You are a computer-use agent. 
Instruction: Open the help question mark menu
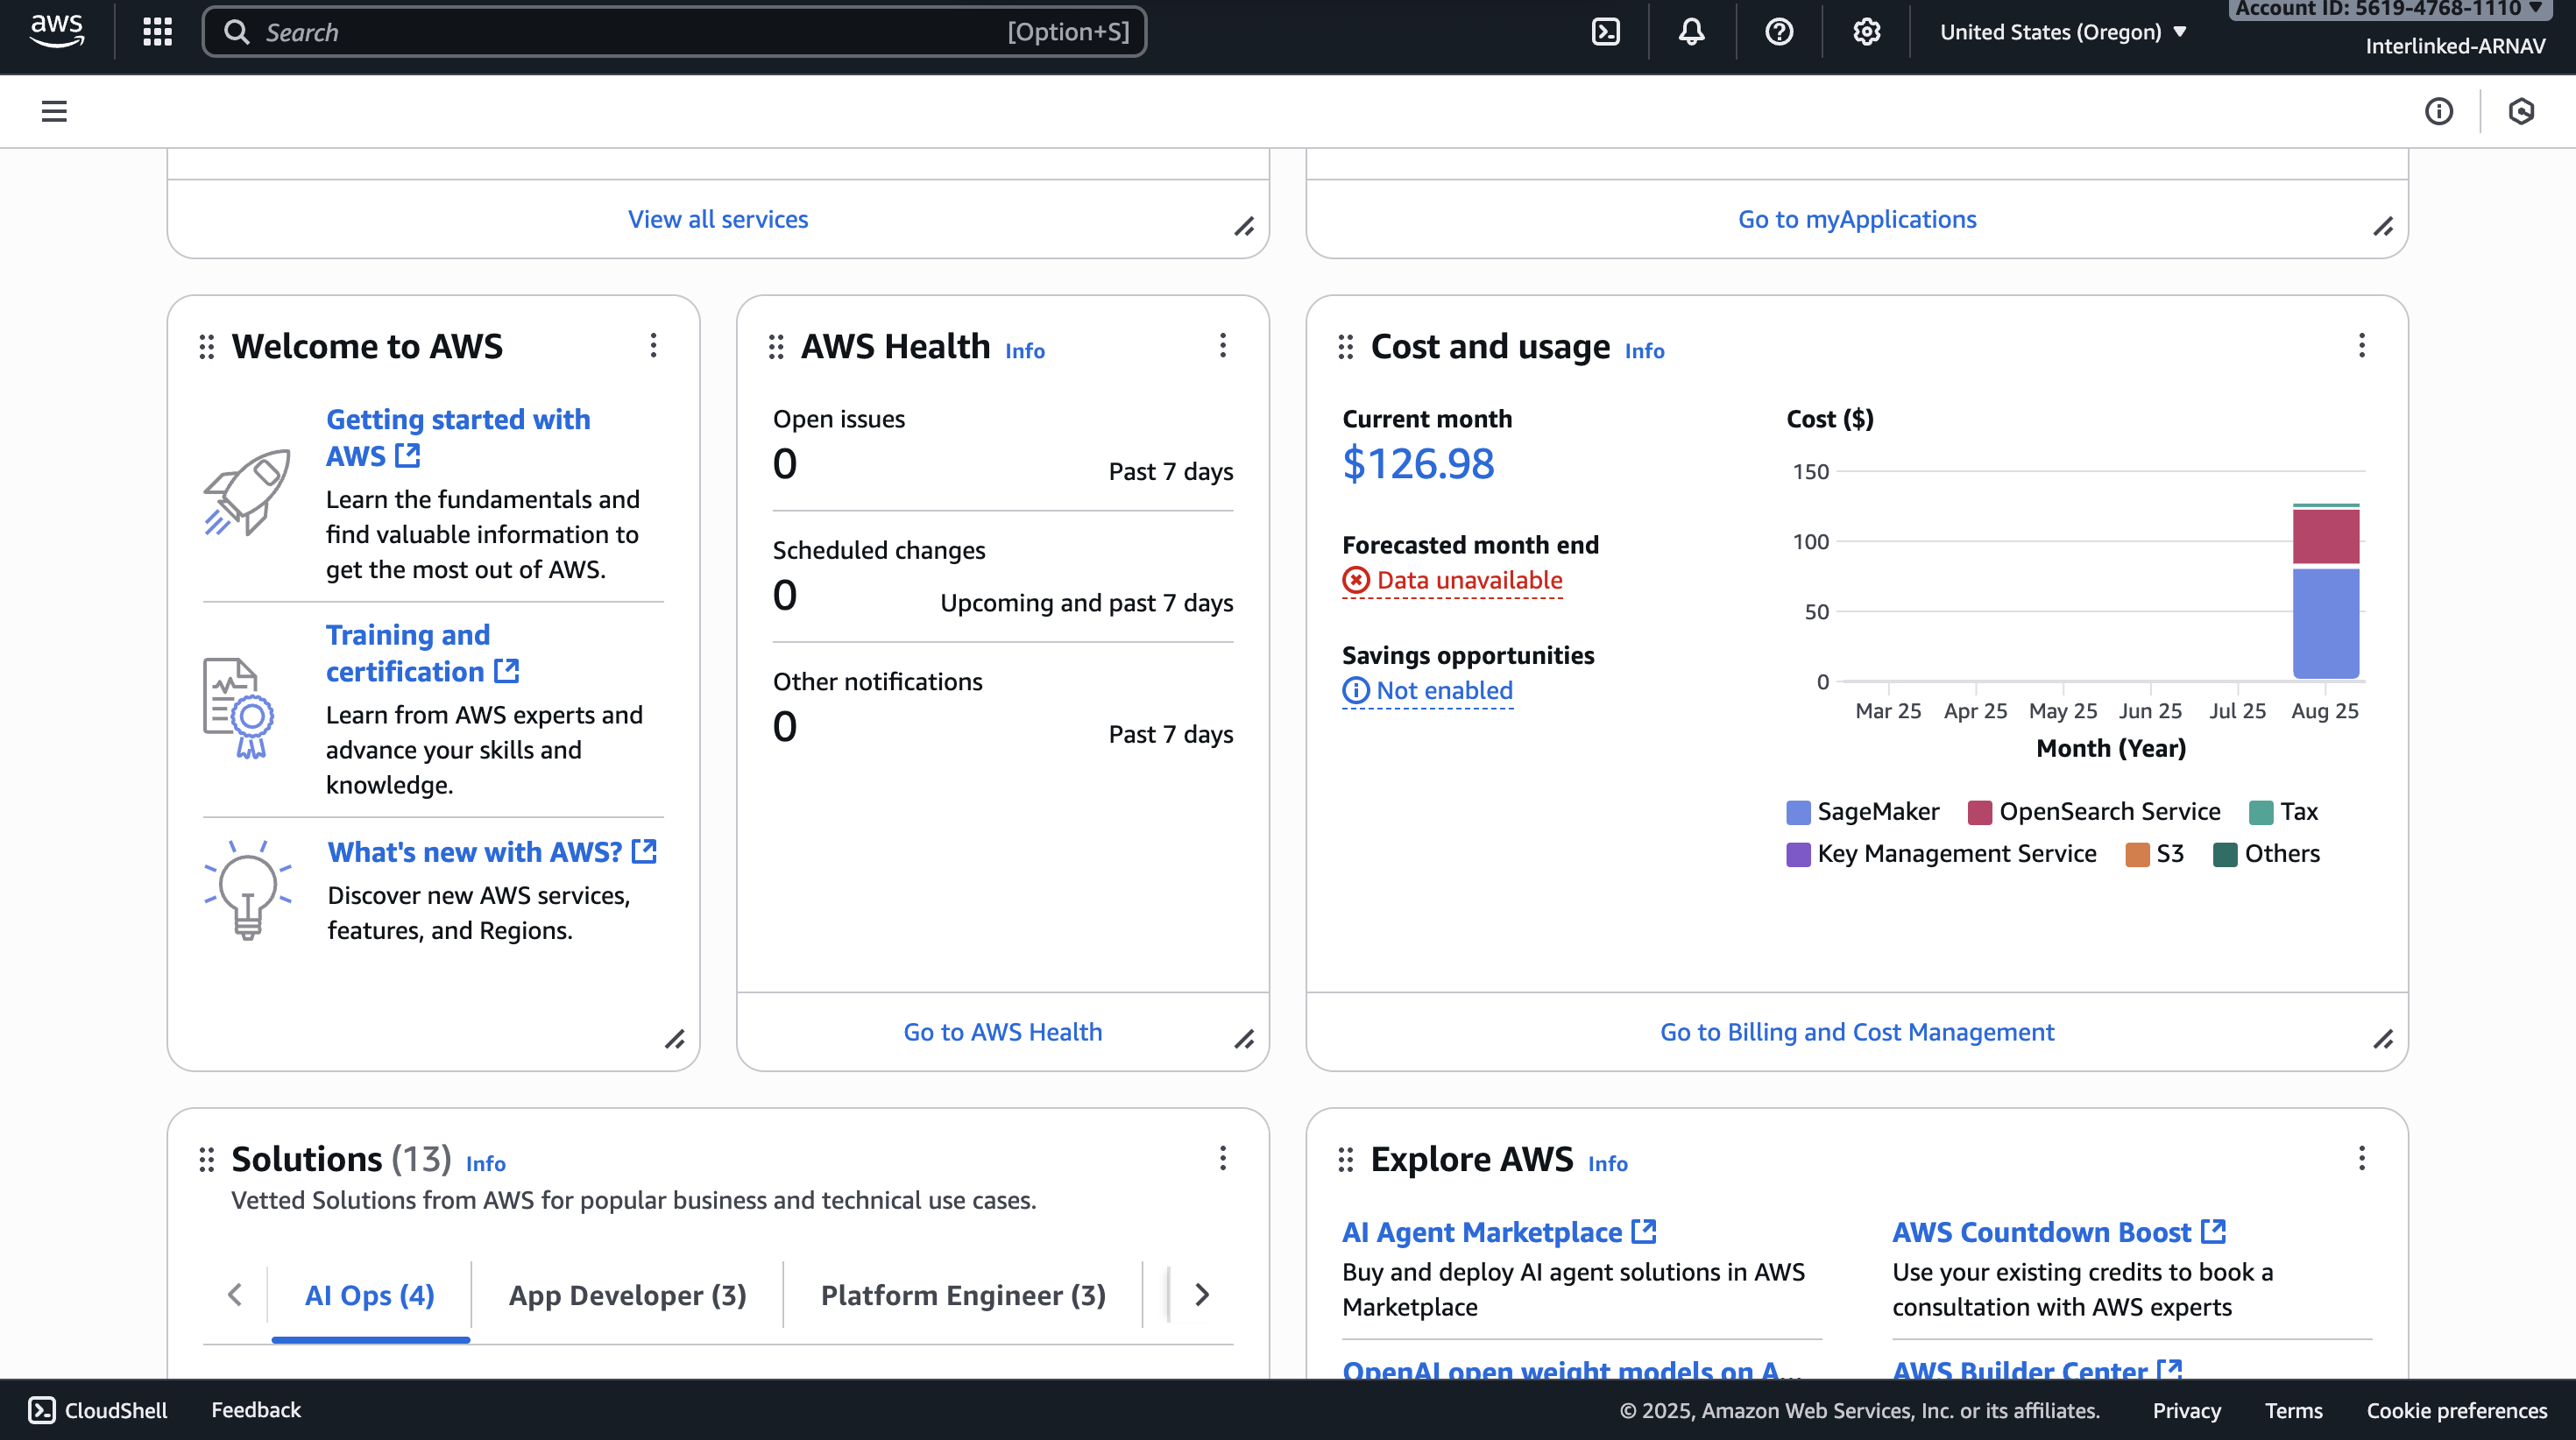click(1778, 32)
